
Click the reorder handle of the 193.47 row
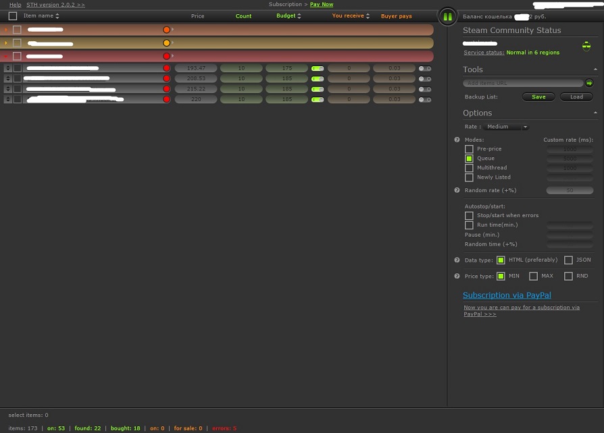click(x=7, y=68)
